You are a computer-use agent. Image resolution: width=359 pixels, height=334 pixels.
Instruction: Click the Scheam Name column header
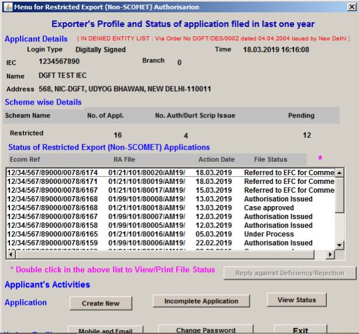[x=27, y=116]
